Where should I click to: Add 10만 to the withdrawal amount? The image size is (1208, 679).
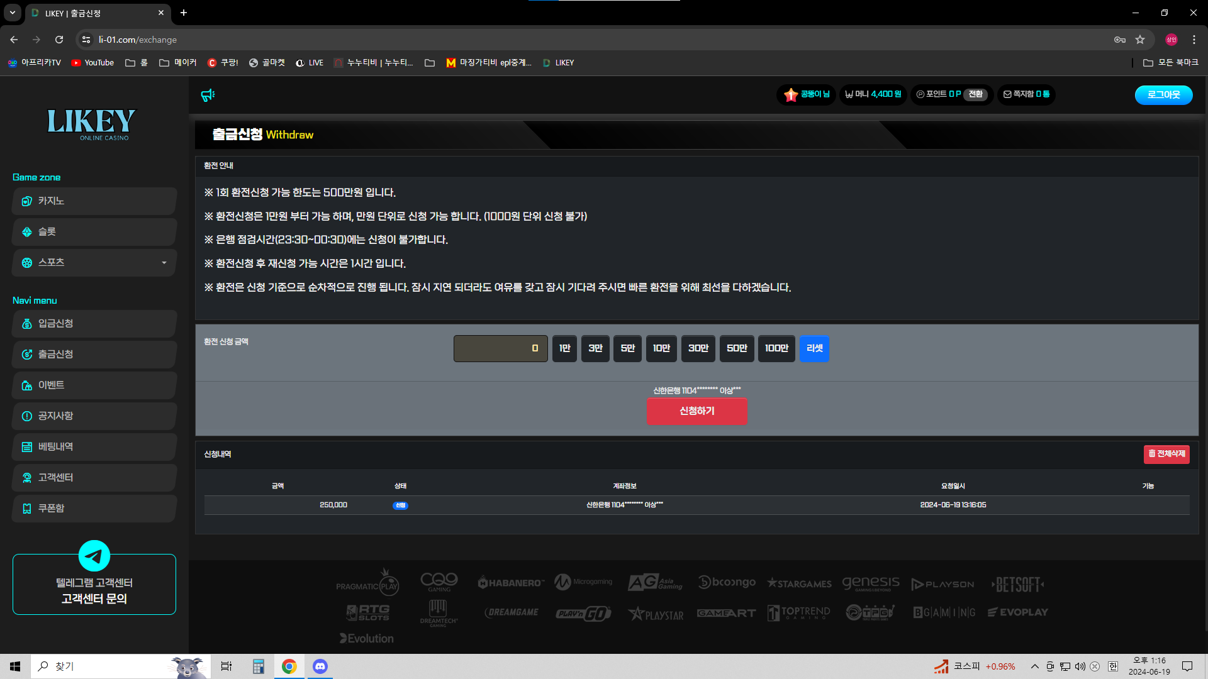[x=661, y=348]
